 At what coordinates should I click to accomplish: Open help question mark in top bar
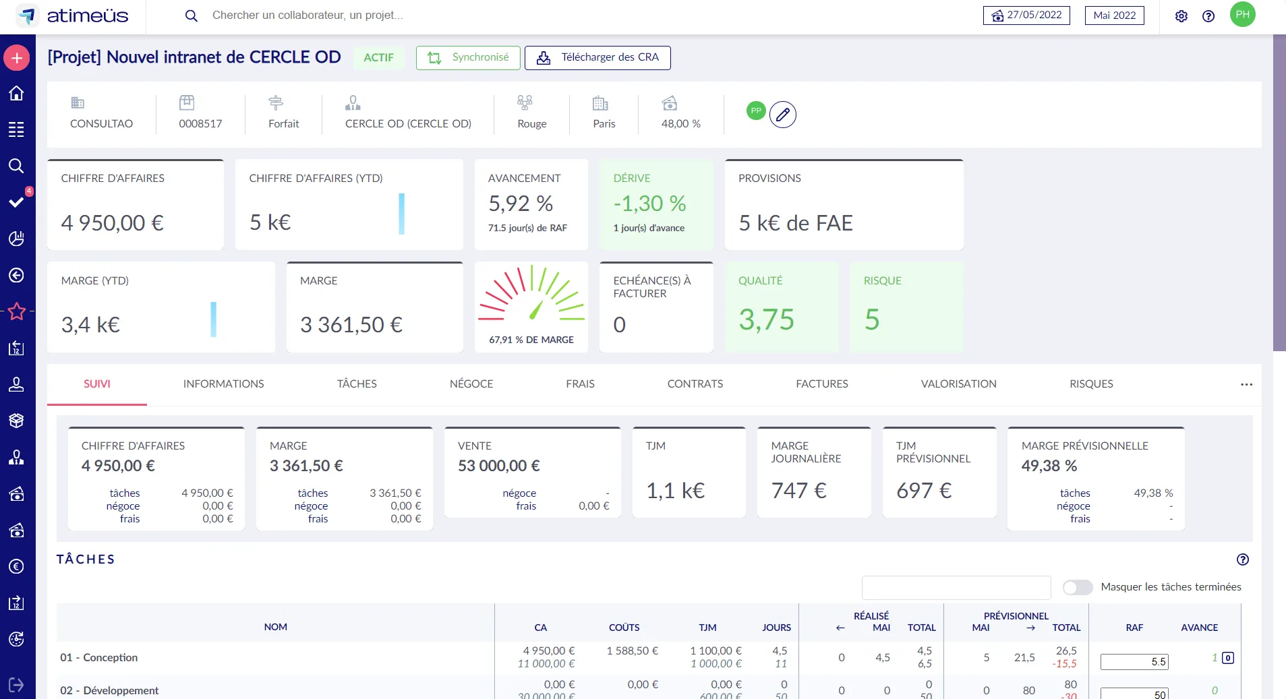(x=1208, y=16)
